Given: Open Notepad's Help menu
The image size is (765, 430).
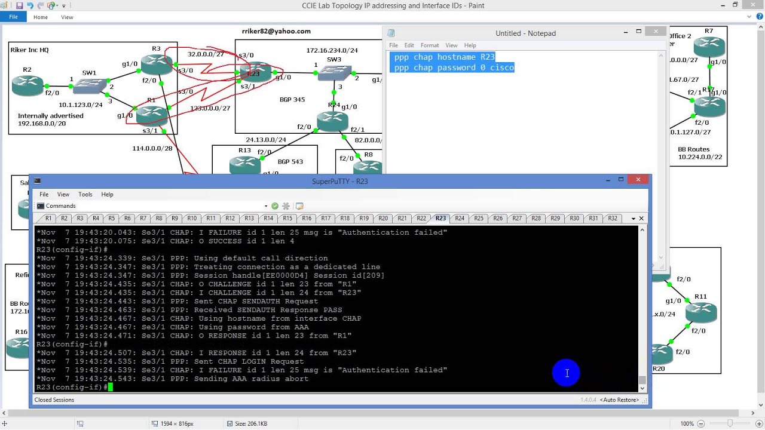Looking at the screenshot, I should [x=470, y=45].
